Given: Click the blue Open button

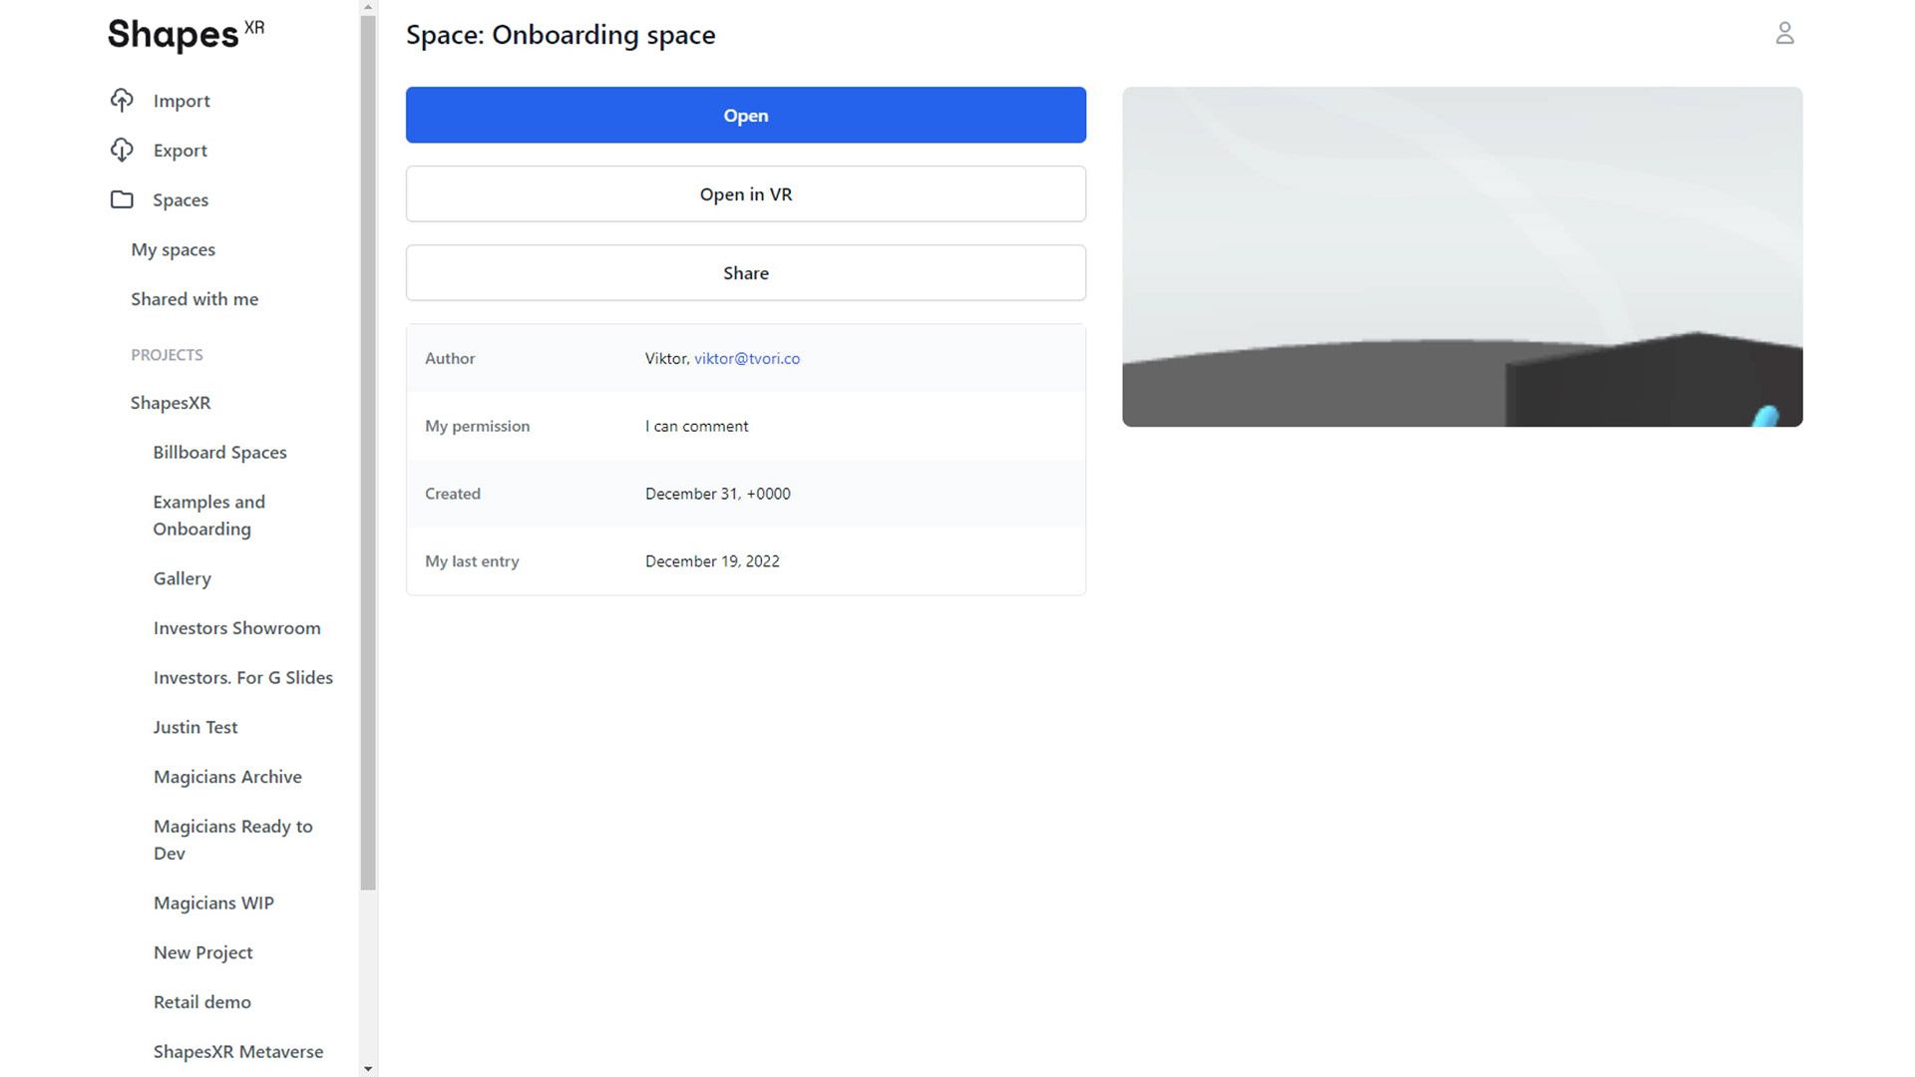Looking at the screenshot, I should [x=746, y=115].
